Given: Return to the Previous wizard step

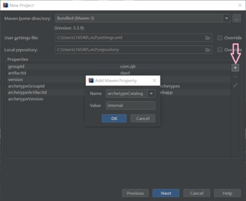Looking at the screenshot, I should tap(135, 193).
